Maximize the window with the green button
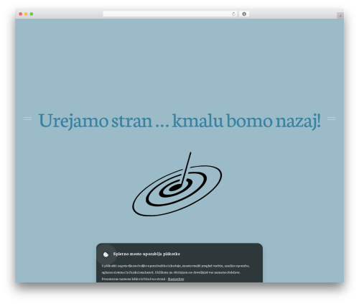Screen dimensions: 359x304 32,14
